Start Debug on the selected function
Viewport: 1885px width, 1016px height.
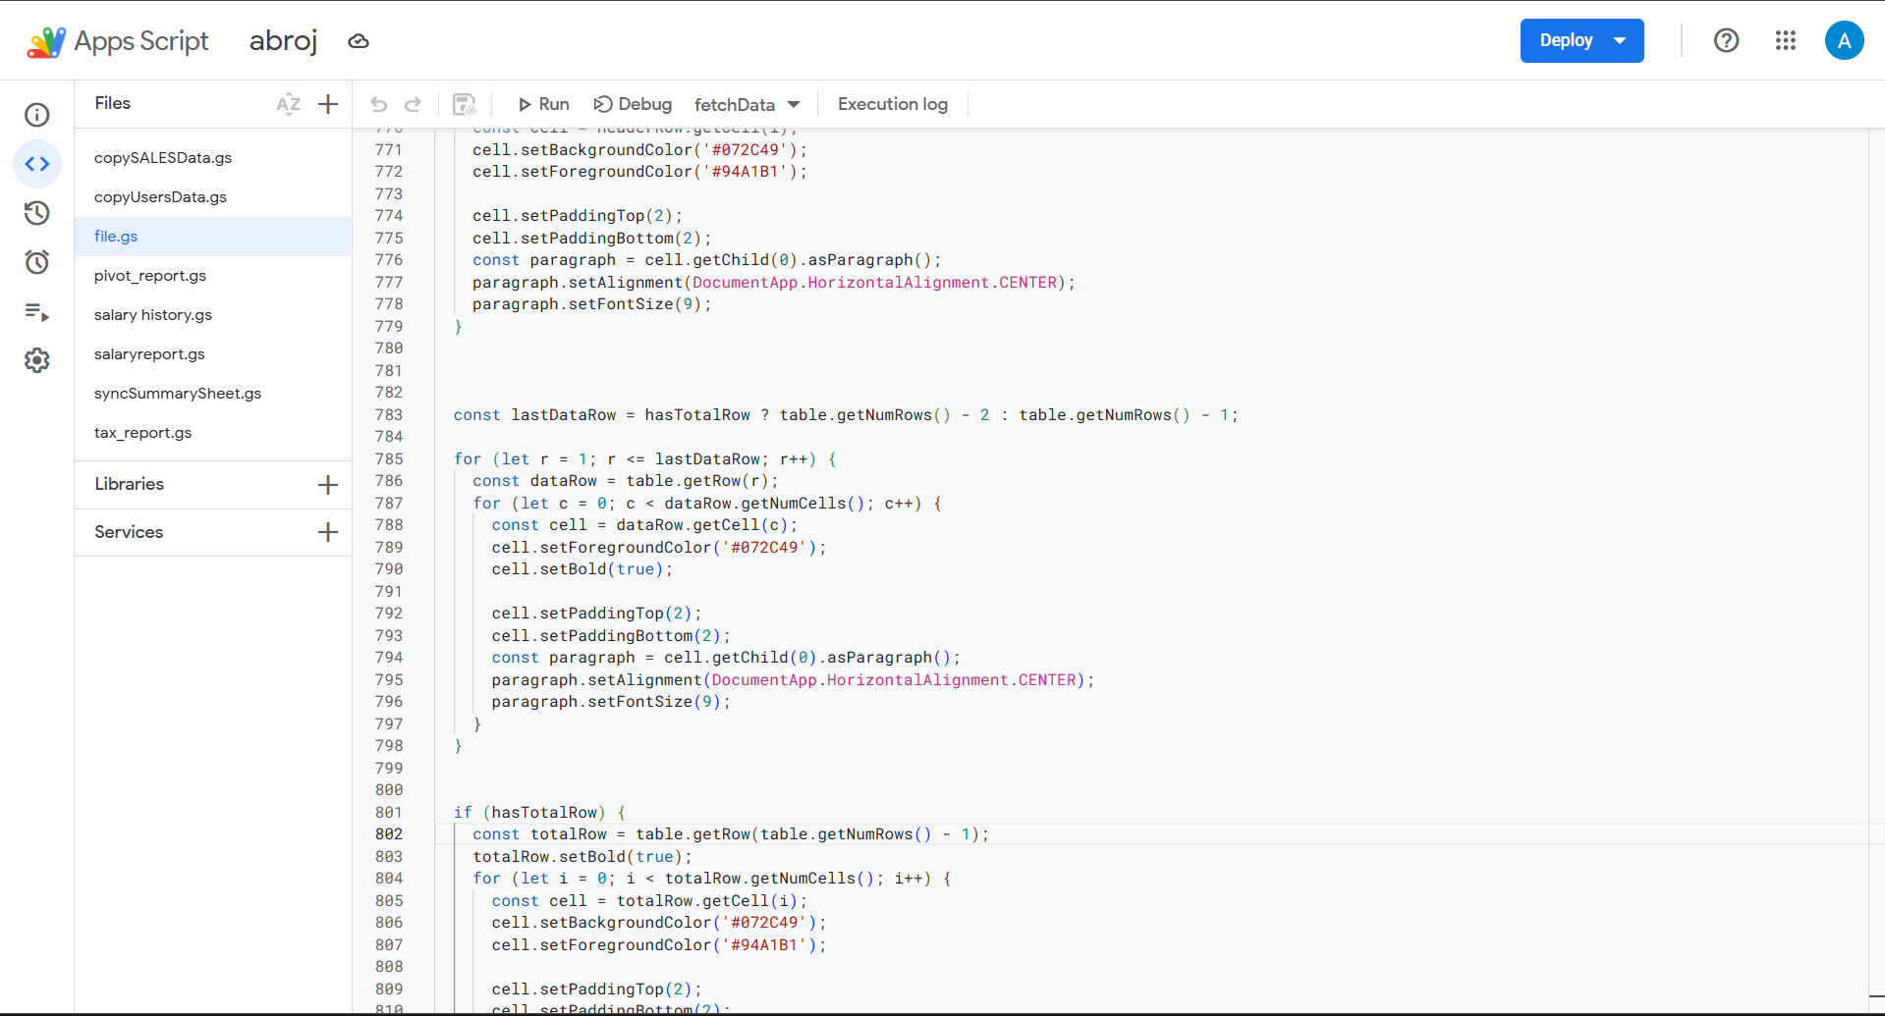pos(633,104)
